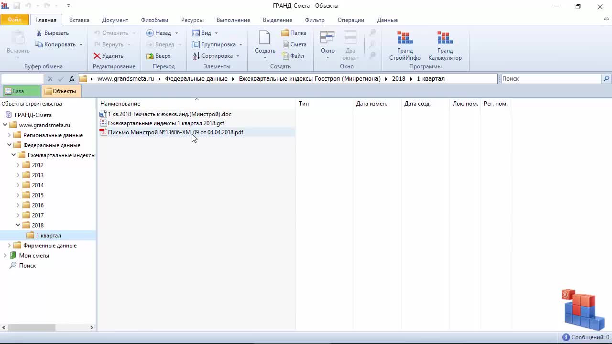Click the folder icon in address bar
The image size is (612, 344).
[83, 79]
